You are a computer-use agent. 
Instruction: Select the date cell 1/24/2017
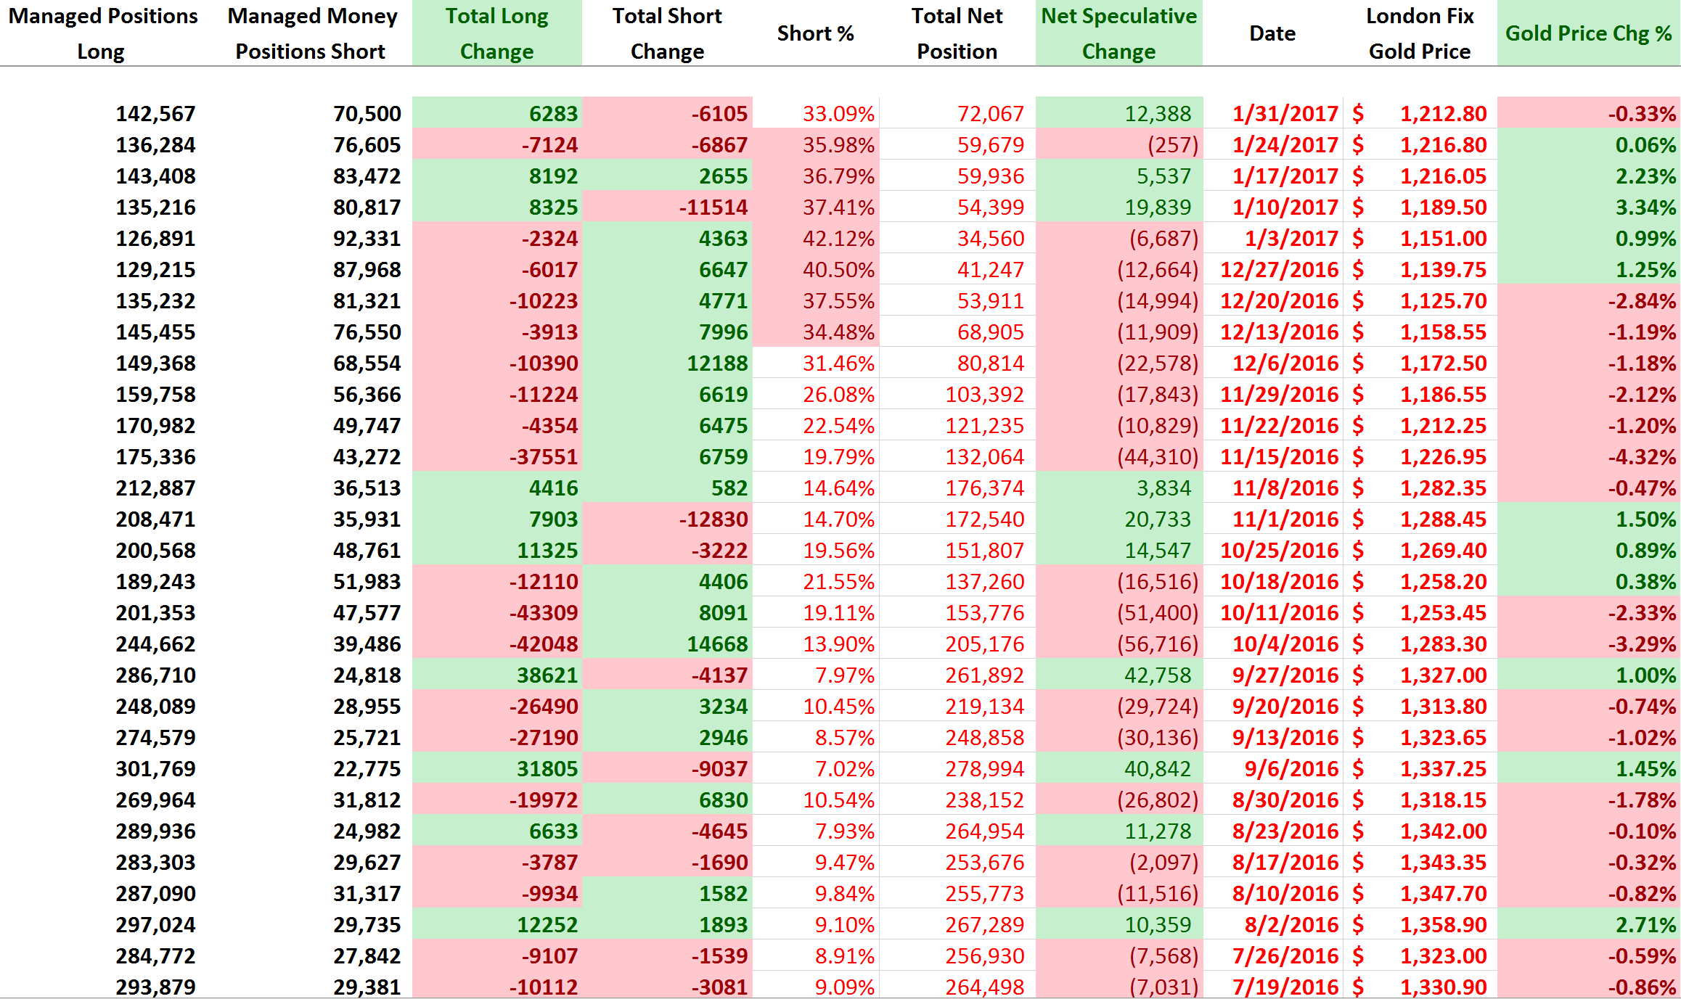click(1272, 144)
